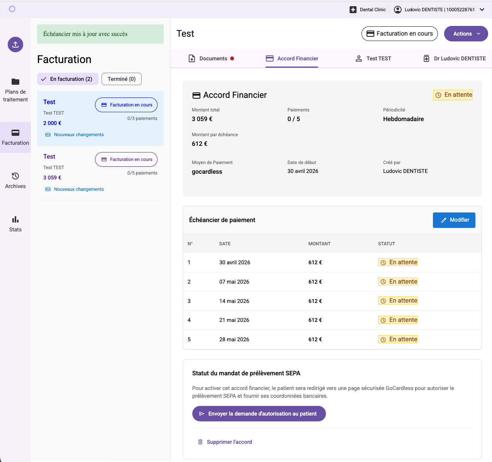Open Plans de traitement folder icon

coord(15,82)
